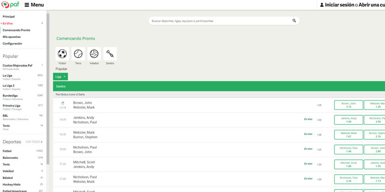Open the Liga dropdown
This screenshot has width=385, height=192.
coord(61,77)
